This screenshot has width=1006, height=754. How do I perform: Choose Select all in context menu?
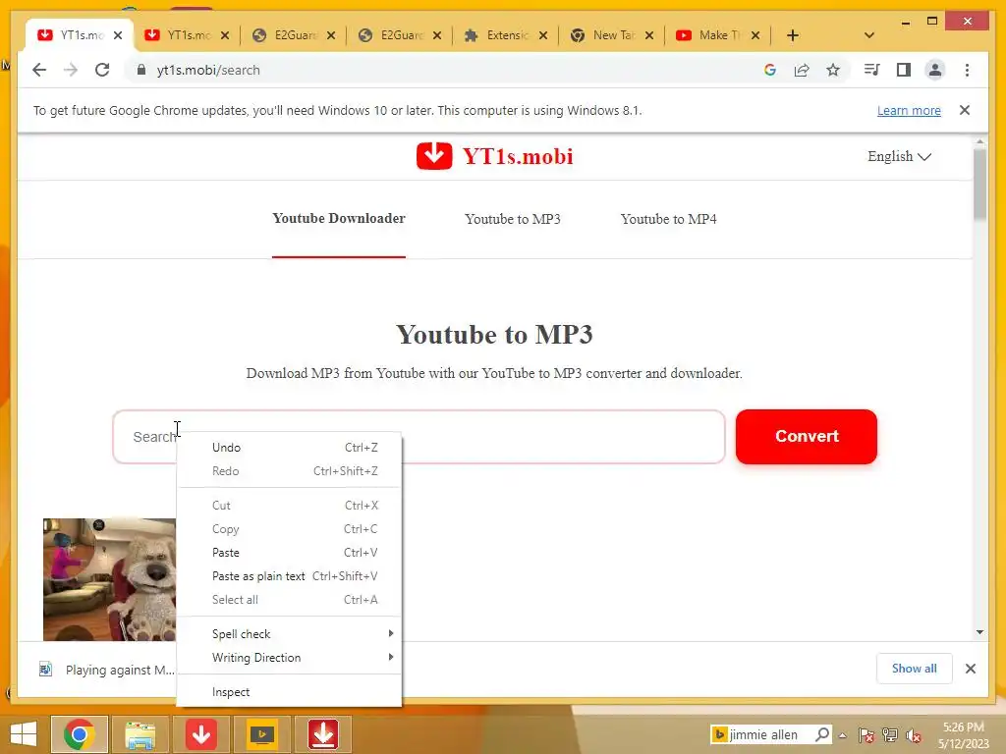point(290,600)
